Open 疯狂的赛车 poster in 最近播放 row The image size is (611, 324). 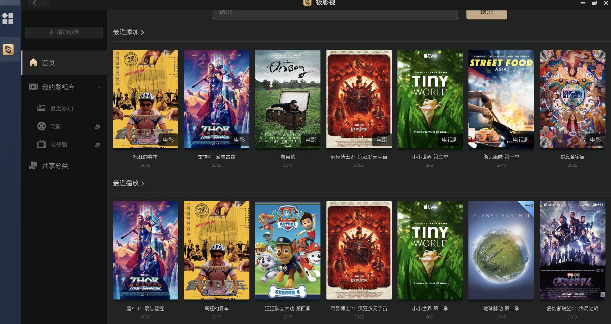pos(217,250)
